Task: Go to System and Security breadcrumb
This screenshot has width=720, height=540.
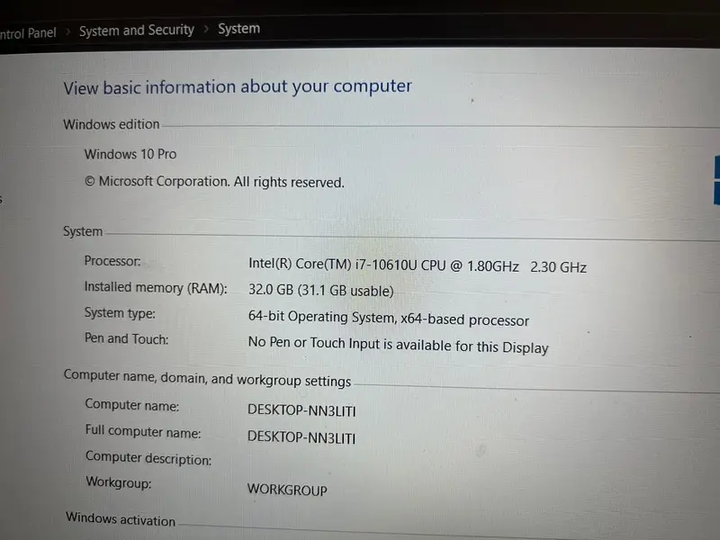Action: click(136, 31)
